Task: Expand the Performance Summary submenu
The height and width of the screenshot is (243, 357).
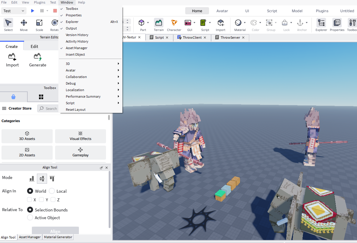Action: point(91,96)
